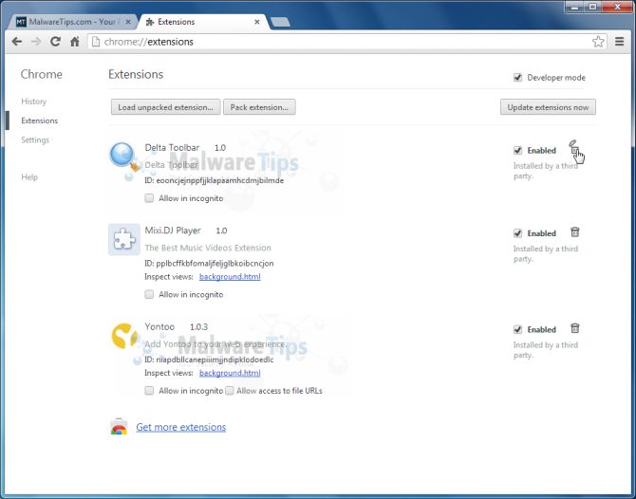Click the Delta Toolbar magnifier globe icon
Viewport: 636px width, 499px height.
pyautogui.click(x=124, y=157)
